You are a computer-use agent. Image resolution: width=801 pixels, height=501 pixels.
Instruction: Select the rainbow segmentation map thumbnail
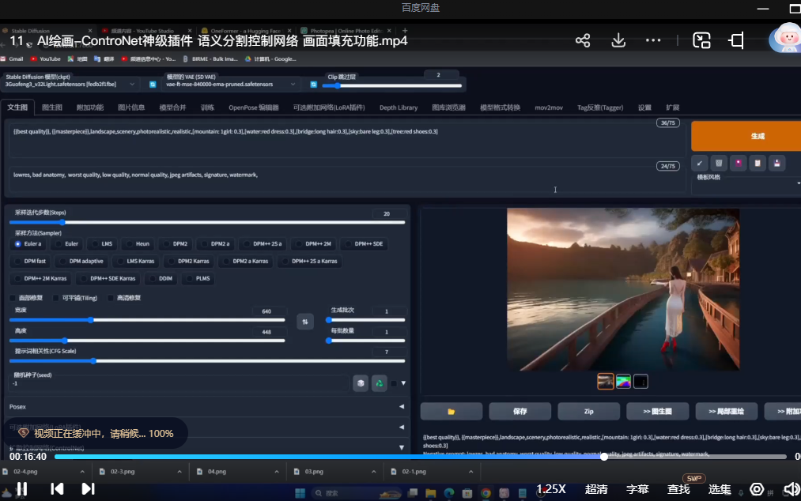coord(623,382)
